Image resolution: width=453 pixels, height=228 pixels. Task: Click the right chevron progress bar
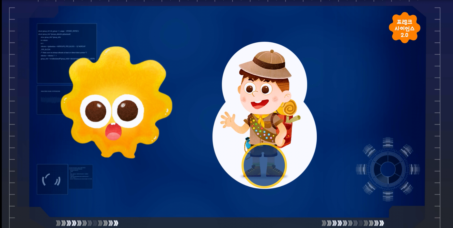coord(353,223)
